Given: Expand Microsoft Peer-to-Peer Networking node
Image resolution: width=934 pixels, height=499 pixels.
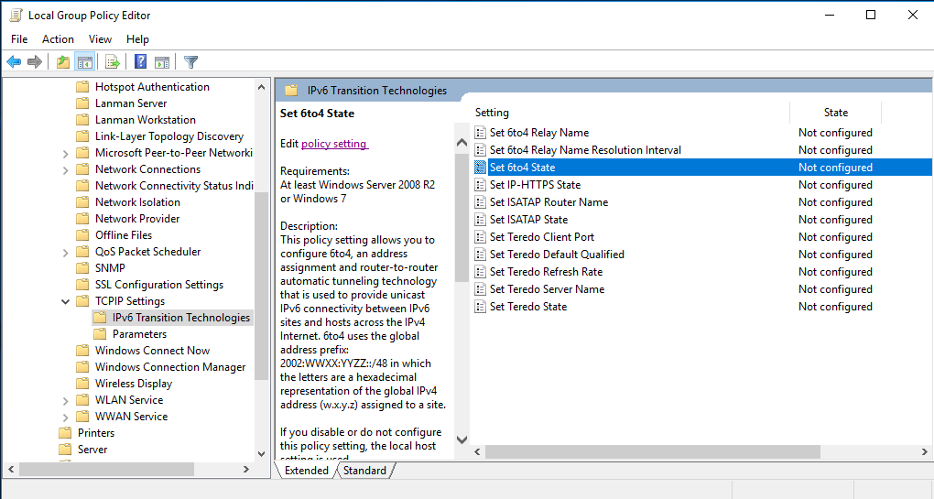Looking at the screenshot, I should [x=66, y=154].
